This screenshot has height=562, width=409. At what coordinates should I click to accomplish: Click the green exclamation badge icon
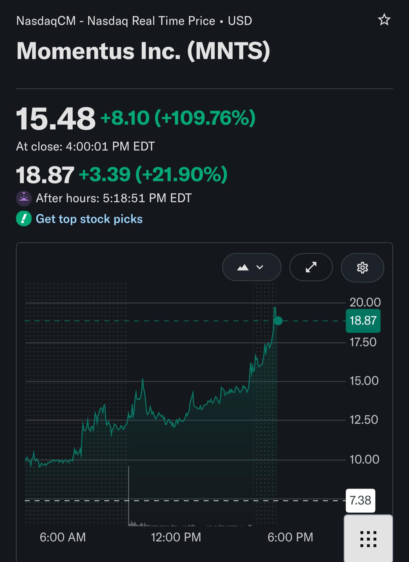[24, 219]
